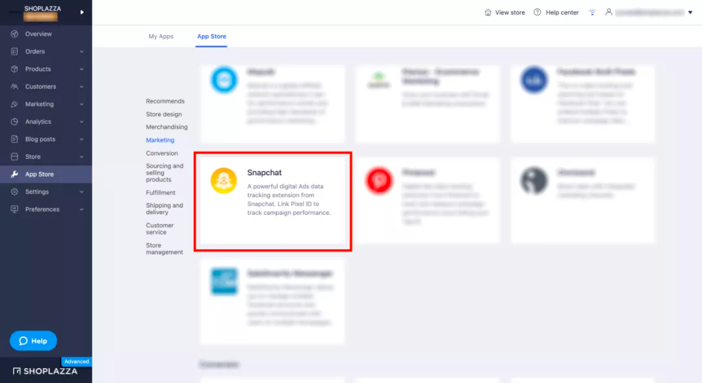The height and width of the screenshot is (383, 702).
Task: Open the Snapchat app card title
Action: click(265, 173)
